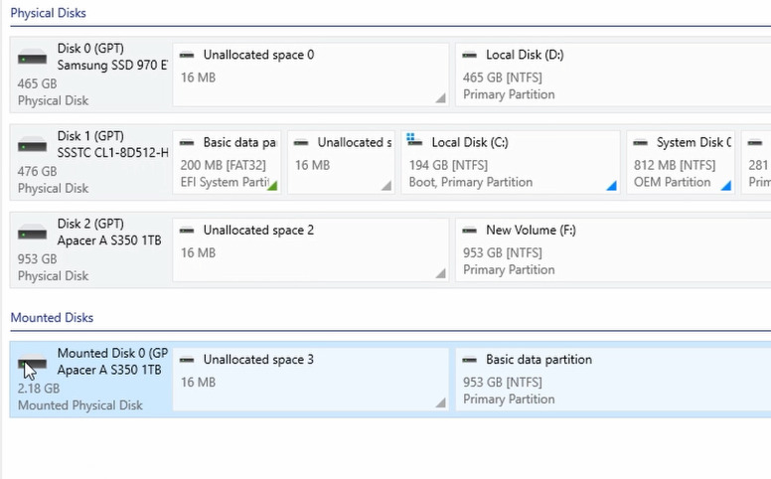This screenshot has height=479, width=771.
Task: Click the Local Disk (C:) Windows icon
Action: [414, 141]
